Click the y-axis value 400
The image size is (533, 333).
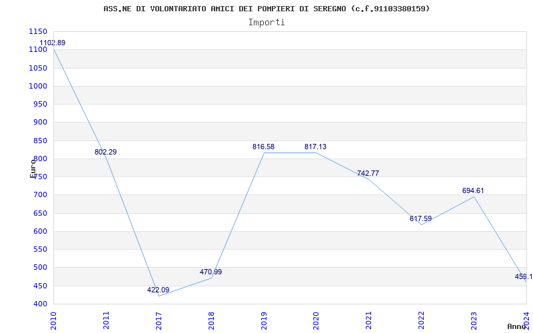(41, 304)
